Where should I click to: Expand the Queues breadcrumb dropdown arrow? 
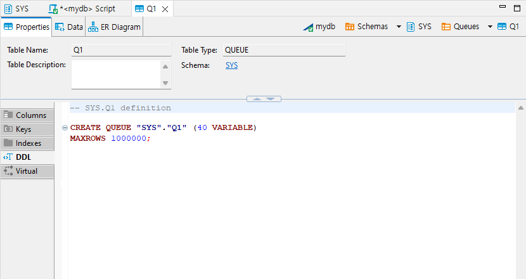(x=490, y=27)
